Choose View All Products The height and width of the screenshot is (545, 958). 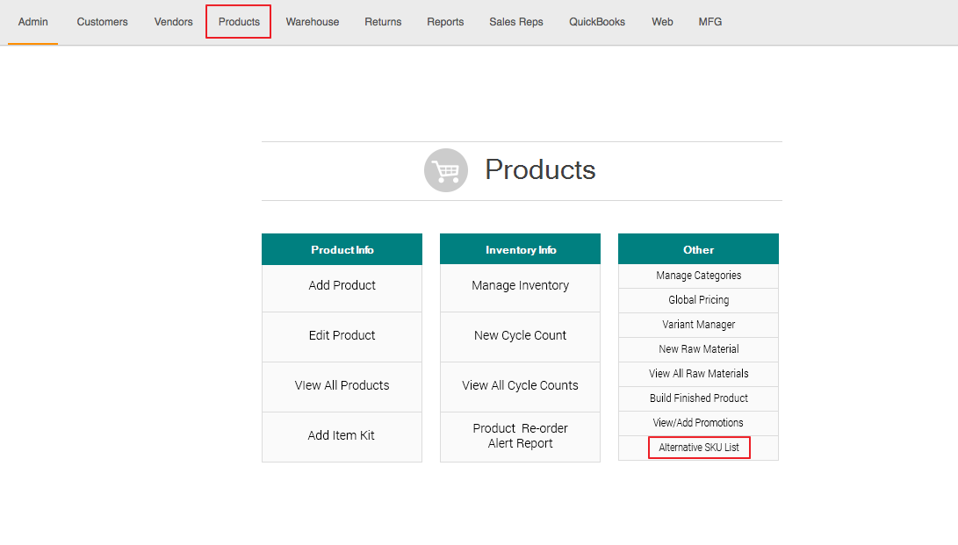[342, 385]
